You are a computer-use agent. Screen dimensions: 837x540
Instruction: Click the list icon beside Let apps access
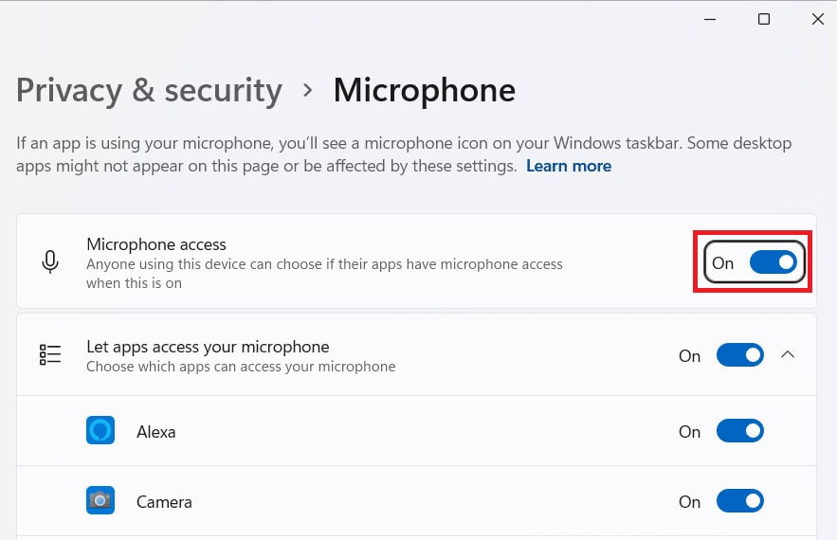[50, 355]
